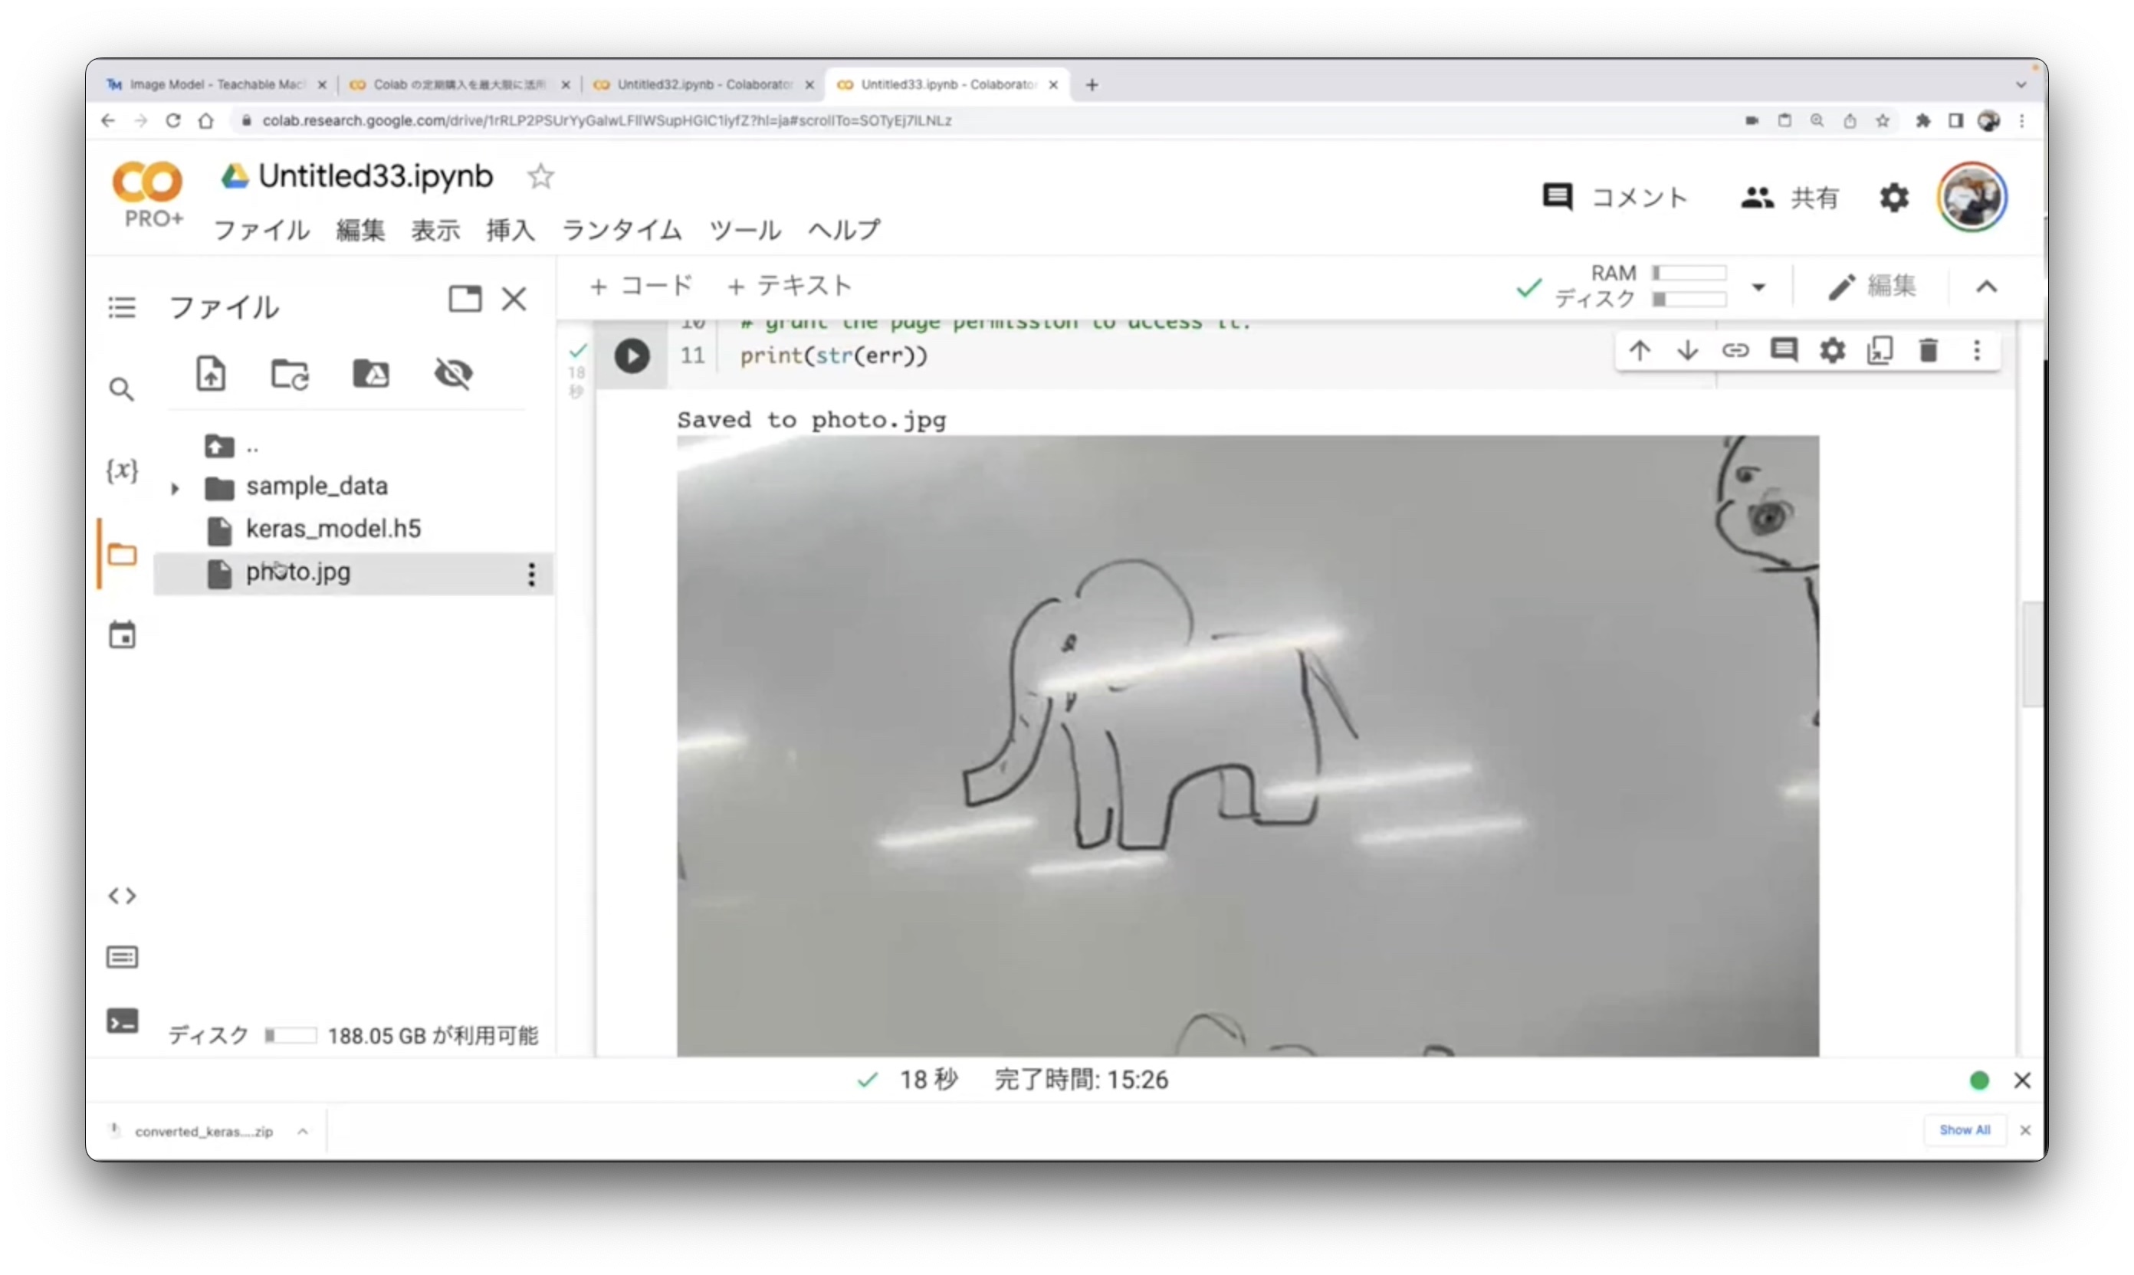
Task: Dismiss the execution status bar
Action: 2021,1081
